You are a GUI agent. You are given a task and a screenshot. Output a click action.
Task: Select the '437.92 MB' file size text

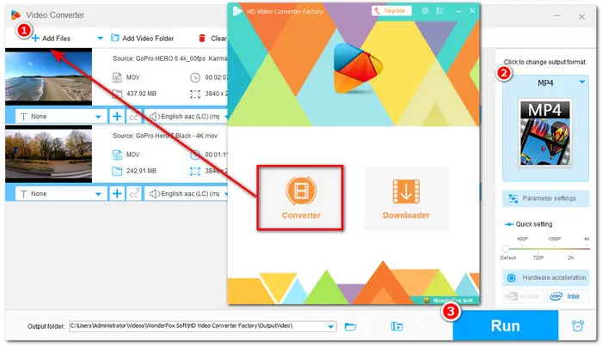(141, 94)
